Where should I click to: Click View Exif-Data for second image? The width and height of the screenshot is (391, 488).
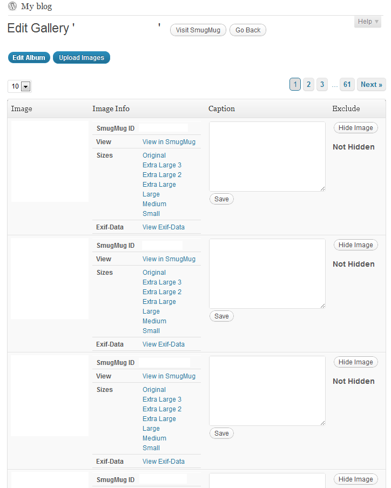[164, 344]
